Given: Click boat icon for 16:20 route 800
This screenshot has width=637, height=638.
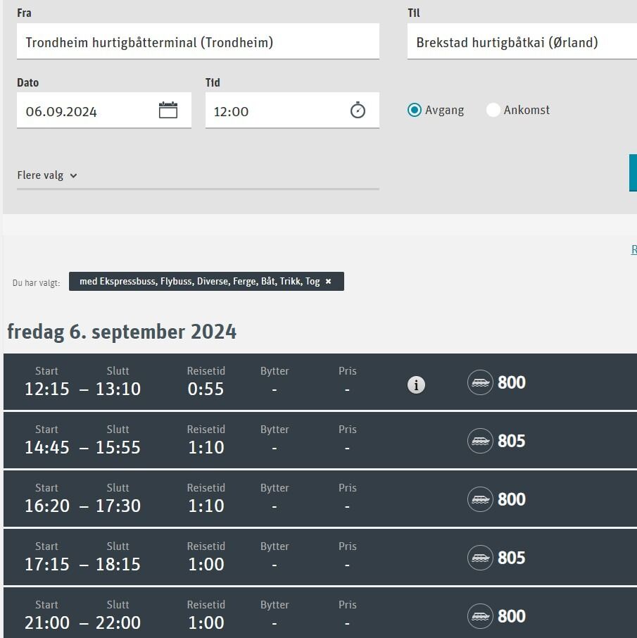Looking at the screenshot, I should pos(480,499).
